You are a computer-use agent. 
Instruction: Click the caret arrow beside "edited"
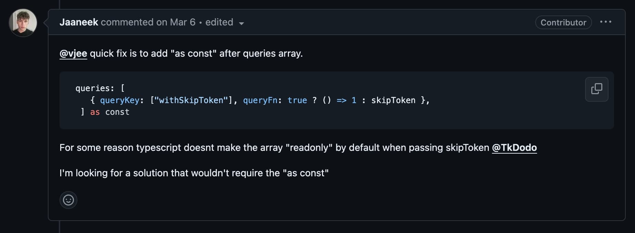click(241, 23)
